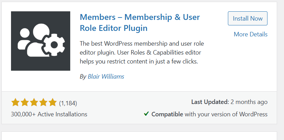284x140 pixels.
Task: Click the Install Now button
Action: coord(248,19)
